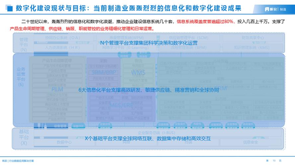Image resolution: width=295 pixels, height=166 pixels.
Task: Click the CRM marketing block
Action: 220,88
